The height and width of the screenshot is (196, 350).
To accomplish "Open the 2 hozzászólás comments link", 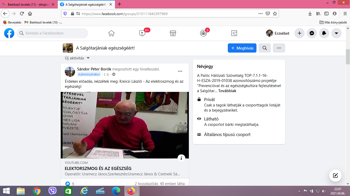I will [x=146, y=184].
